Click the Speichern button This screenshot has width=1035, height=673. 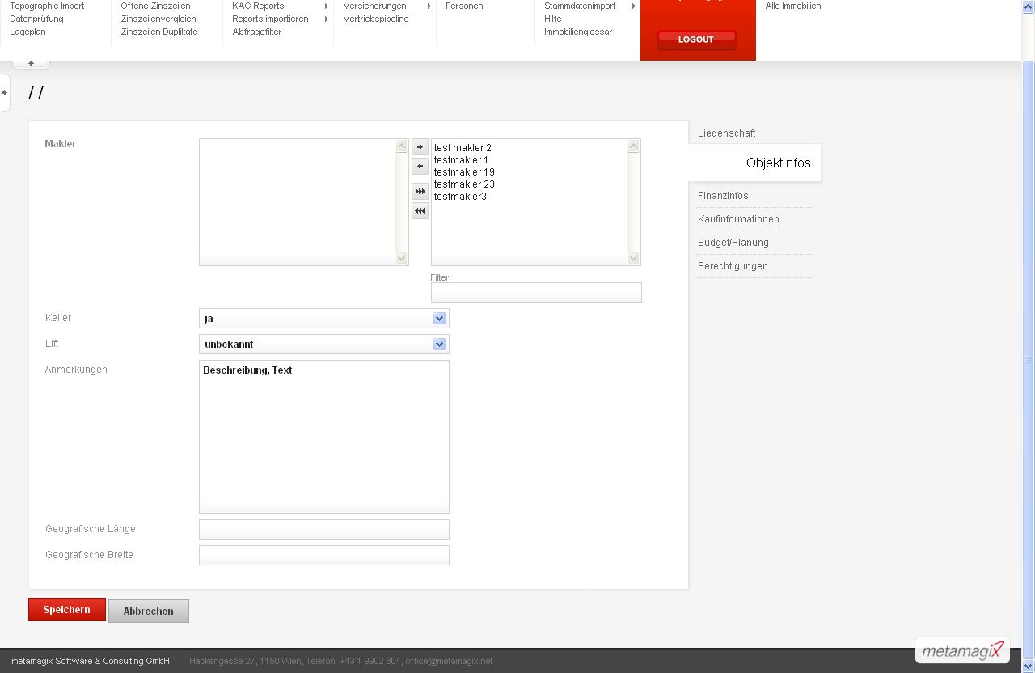[66, 610]
